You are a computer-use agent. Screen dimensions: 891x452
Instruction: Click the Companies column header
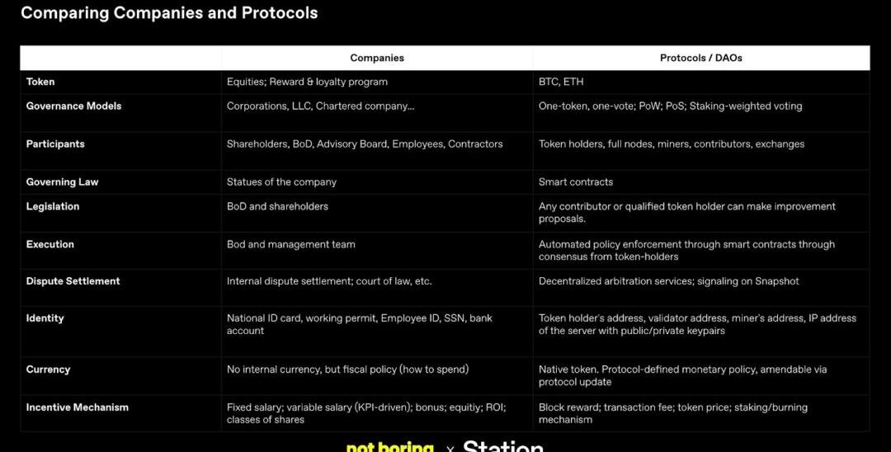tap(377, 58)
